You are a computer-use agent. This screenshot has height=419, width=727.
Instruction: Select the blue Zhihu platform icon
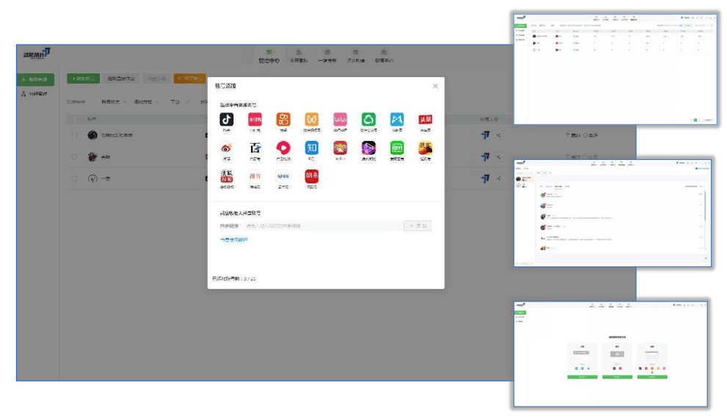(311, 147)
